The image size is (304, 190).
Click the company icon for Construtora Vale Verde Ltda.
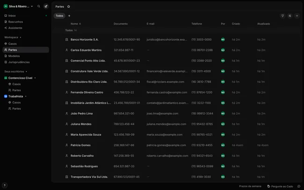pos(67,71)
